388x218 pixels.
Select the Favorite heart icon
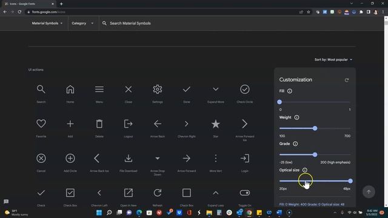41,124
